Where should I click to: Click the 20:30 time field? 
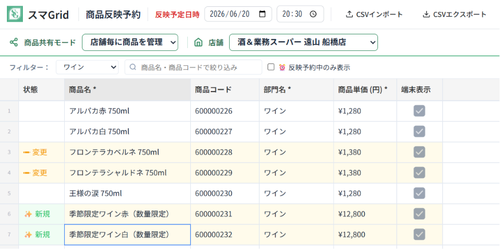pos(300,14)
